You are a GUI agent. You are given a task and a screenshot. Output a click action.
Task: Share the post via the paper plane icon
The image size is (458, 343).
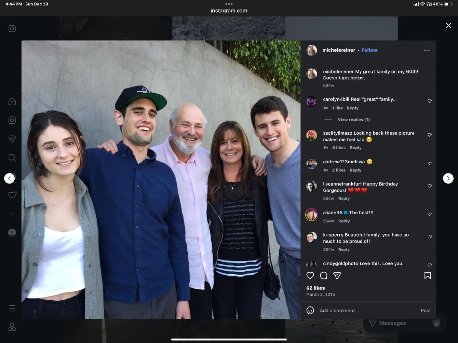[x=337, y=276]
